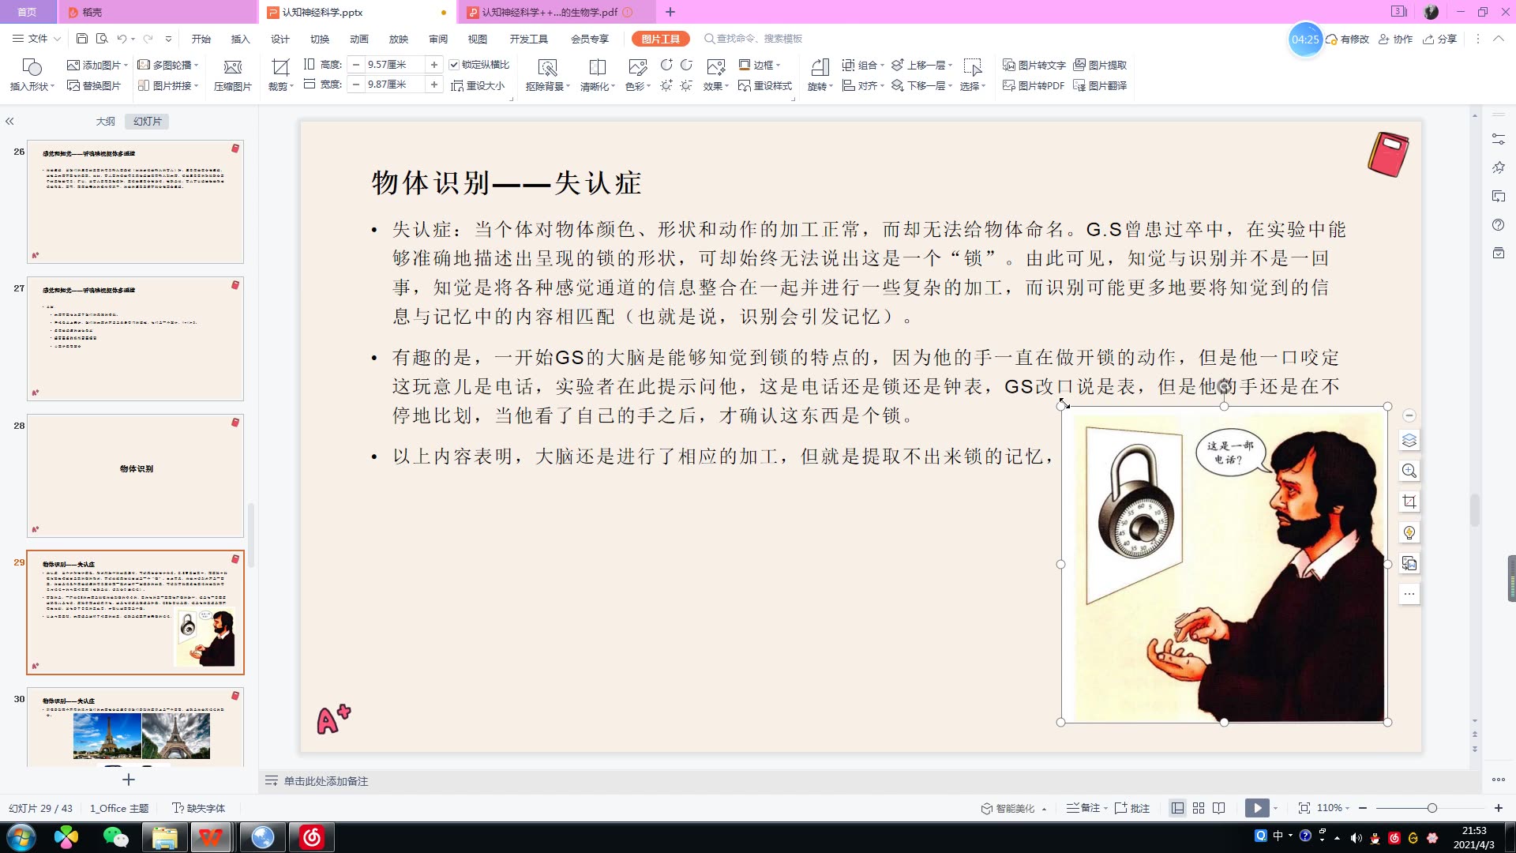1516x853 pixels.
Task: Open the 开始 Home ribbon tab
Action: (x=201, y=39)
